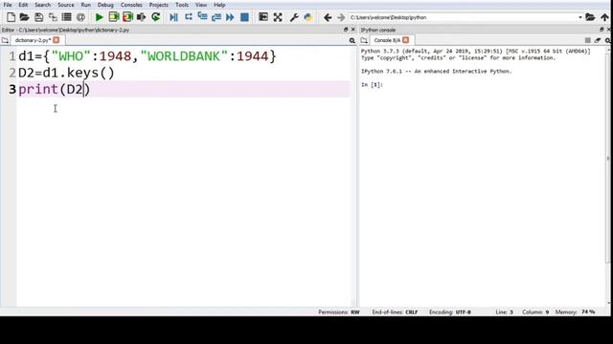This screenshot has height=344, width=613.
Task: Undock the Editor pane
Action: click(346, 30)
